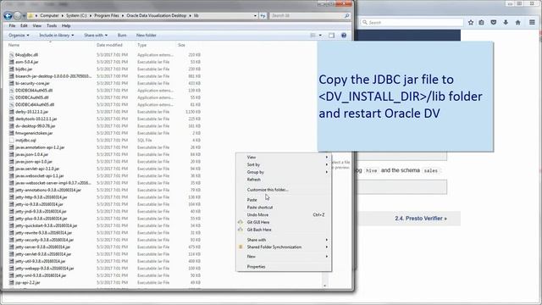The image size is (542, 305).
Task: Click the search magnifier in Explorer
Action: pyautogui.click(x=346, y=15)
